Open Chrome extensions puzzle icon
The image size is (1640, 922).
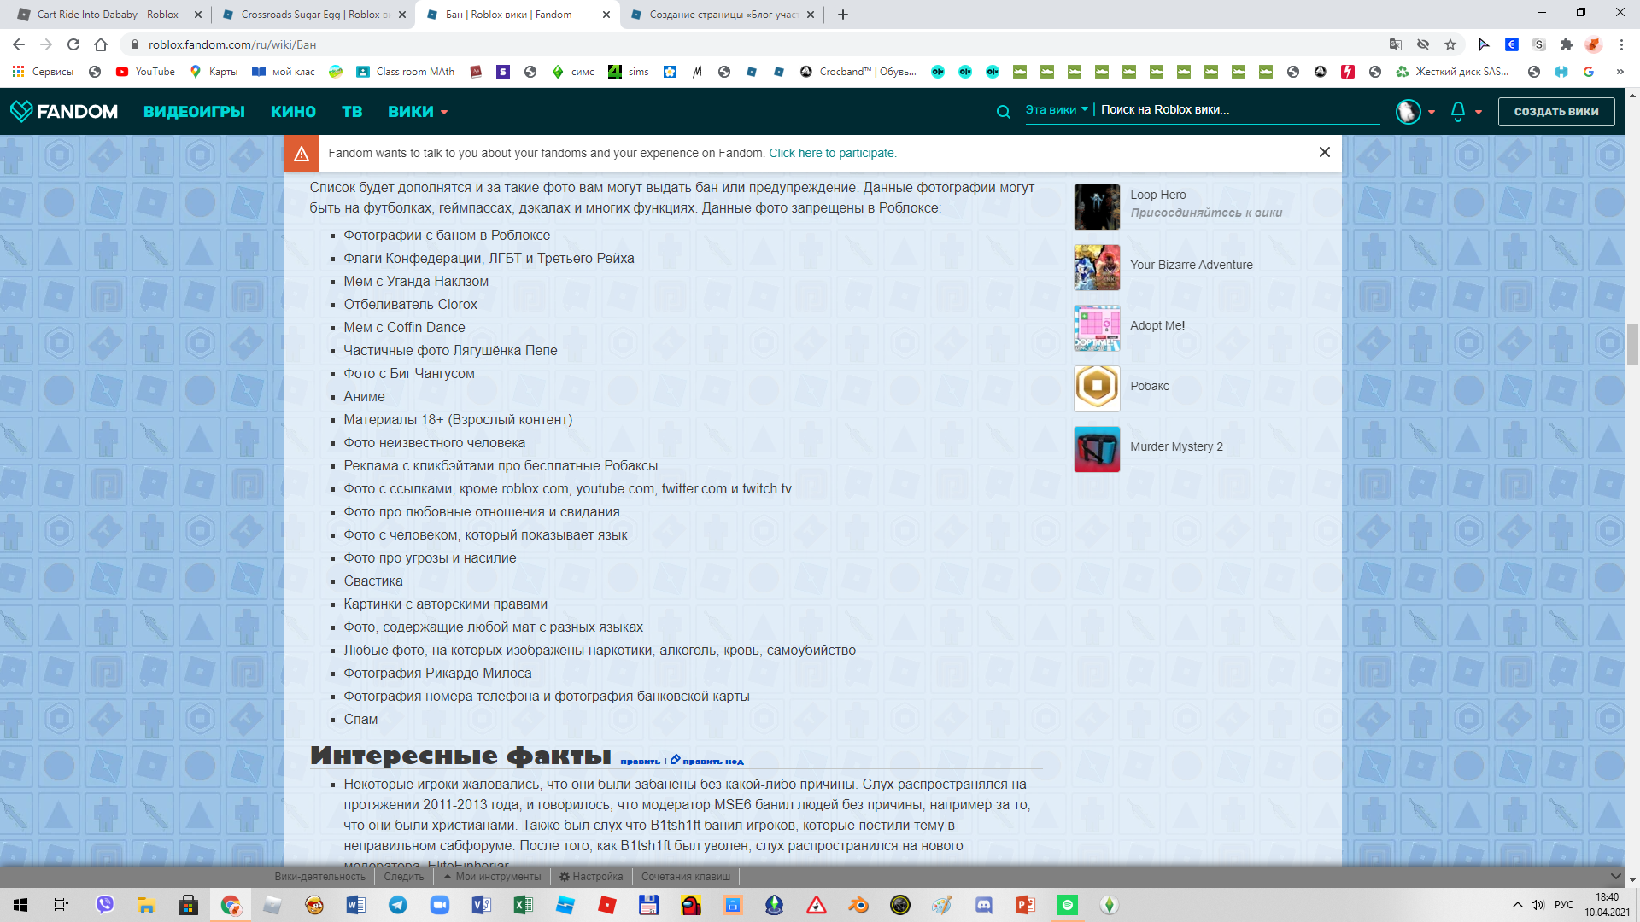point(1566,44)
